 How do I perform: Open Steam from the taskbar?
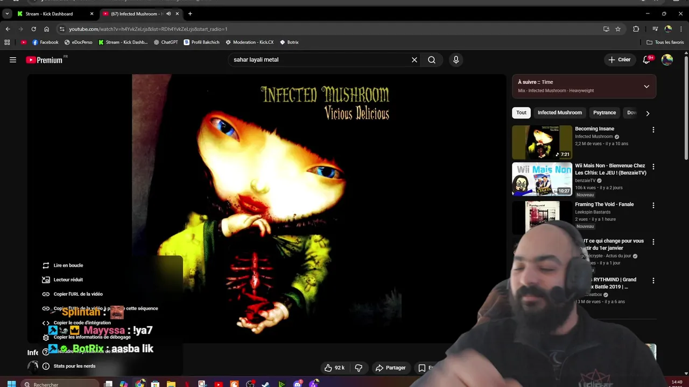[266, 384]
